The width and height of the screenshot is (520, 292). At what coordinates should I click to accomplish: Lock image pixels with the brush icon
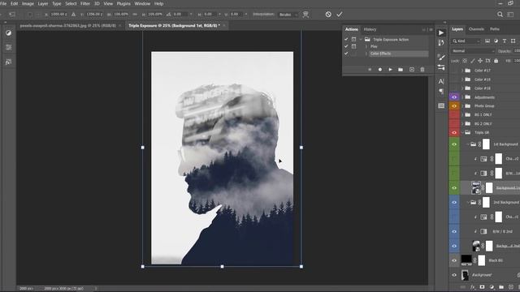click(x=473, y=61)
